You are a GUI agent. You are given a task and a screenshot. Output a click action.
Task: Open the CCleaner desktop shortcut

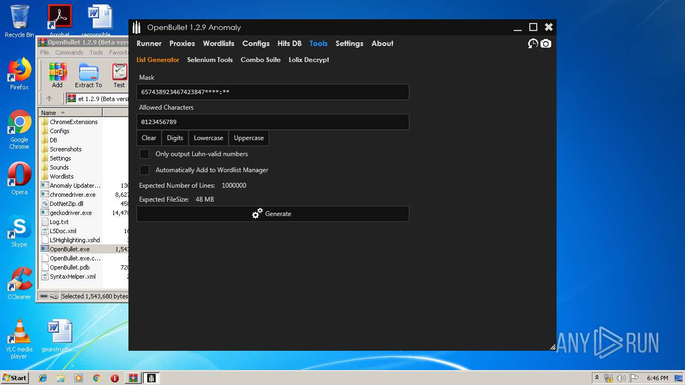[19, 283]
